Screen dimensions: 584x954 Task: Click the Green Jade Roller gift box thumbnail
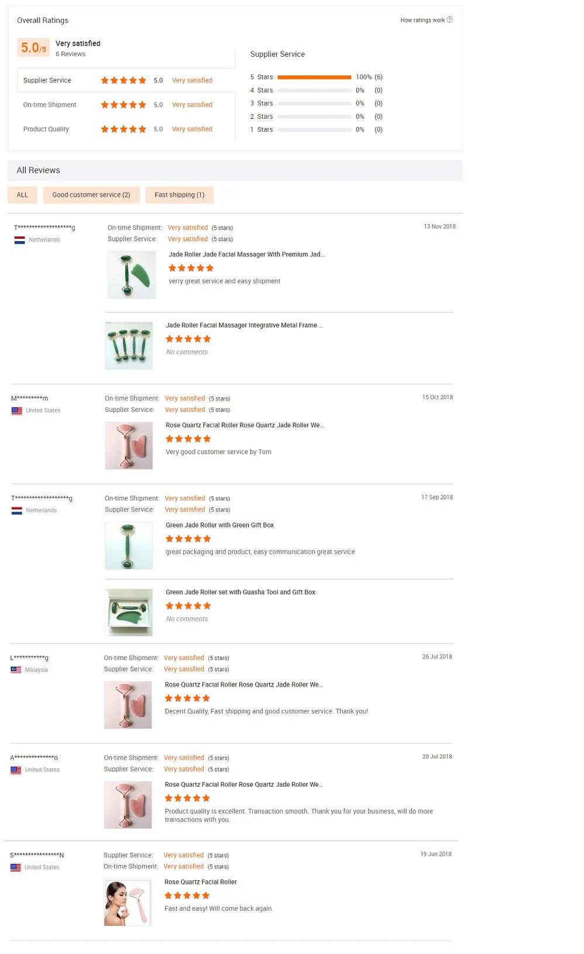(129, 612)
